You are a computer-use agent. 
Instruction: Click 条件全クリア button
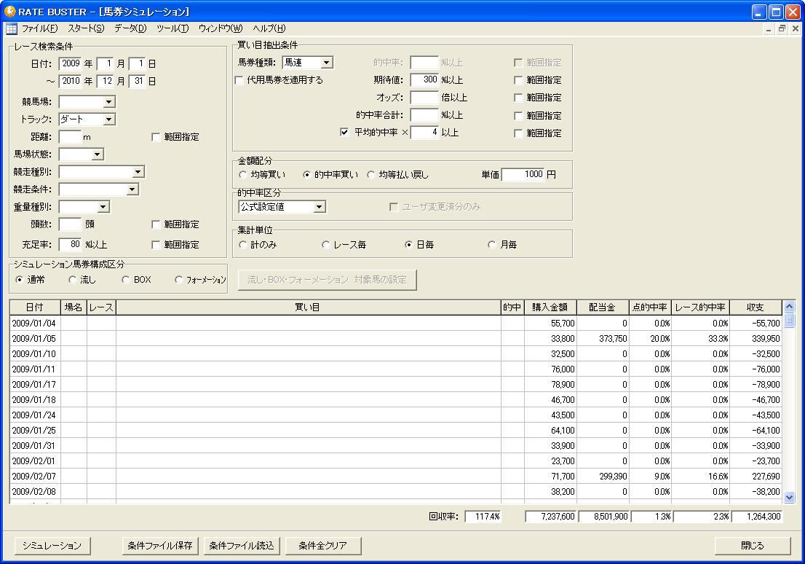[323, 546]
